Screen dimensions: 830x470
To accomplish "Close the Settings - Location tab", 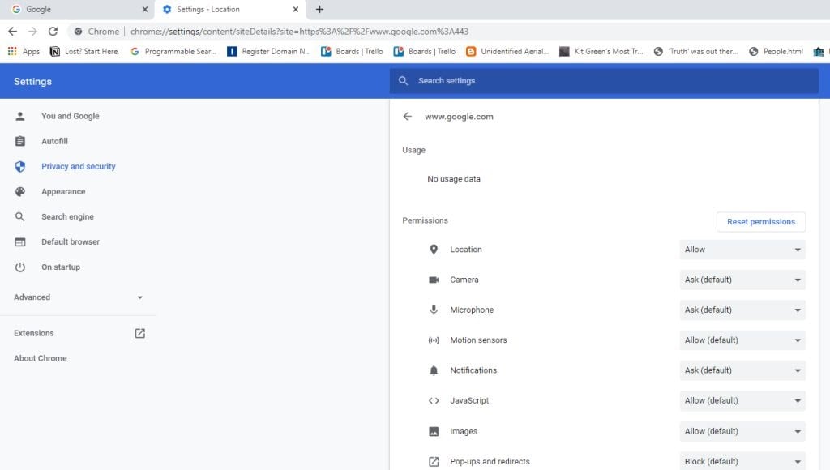I will pyautogui.click(x=295, y=9).
